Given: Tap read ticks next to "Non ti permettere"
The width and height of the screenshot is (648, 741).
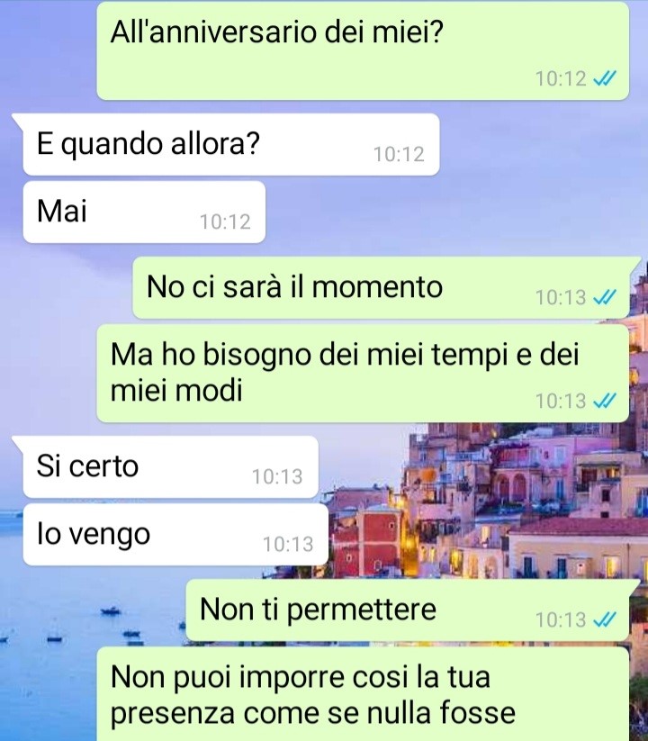Looking at the screenshot, I should (605, 619).
